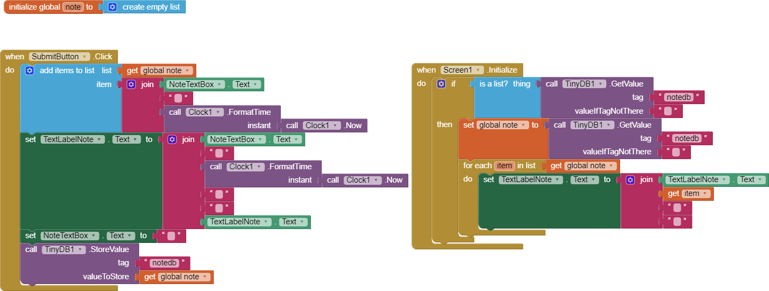Screen dimensions: 769x291
Task: Click the join gear in the Screen1.Initialize block
Action: point(630,180)
